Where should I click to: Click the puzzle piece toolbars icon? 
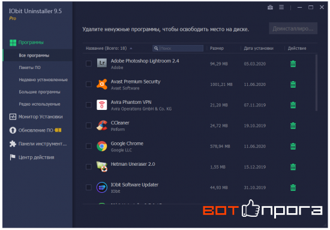click(13, 144)
